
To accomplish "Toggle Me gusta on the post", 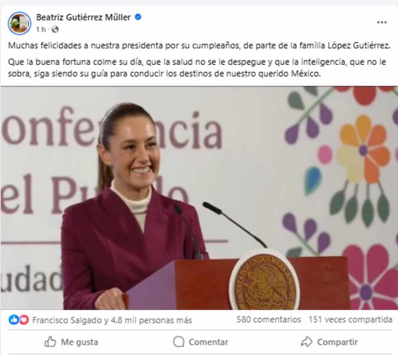I will click(71, 342).
